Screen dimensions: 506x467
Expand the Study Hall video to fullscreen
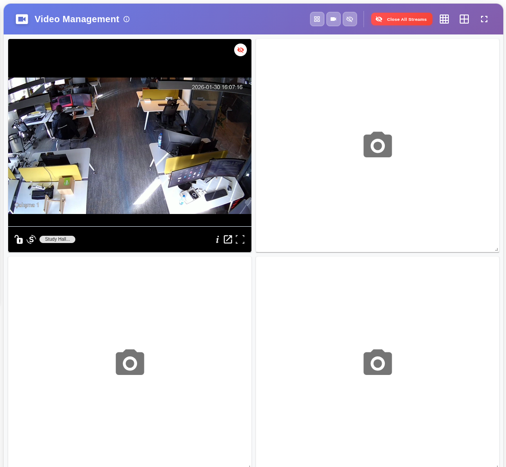click(x=240, y=239)
